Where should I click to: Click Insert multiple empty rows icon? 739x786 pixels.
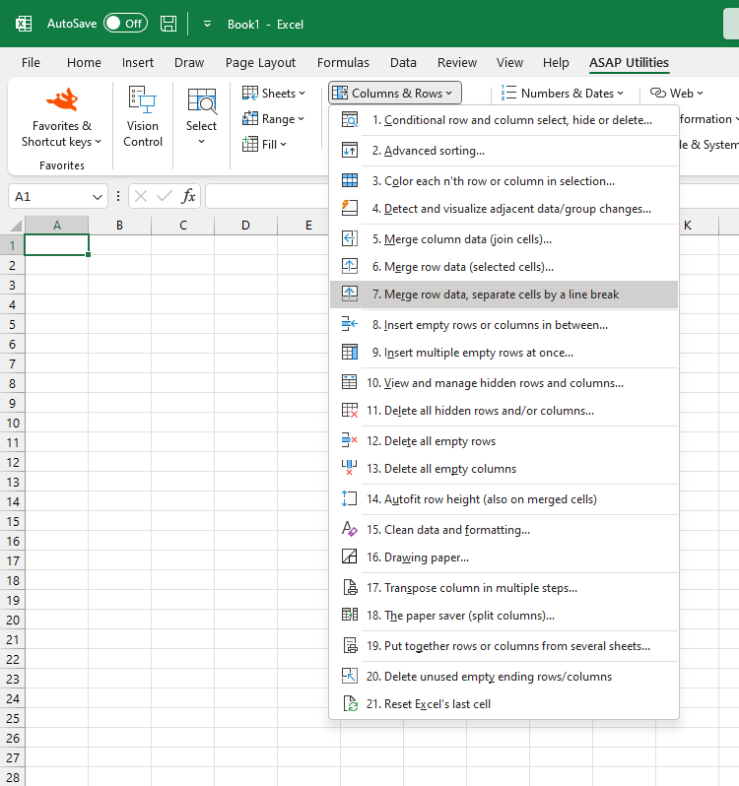[x=350, y=353]
